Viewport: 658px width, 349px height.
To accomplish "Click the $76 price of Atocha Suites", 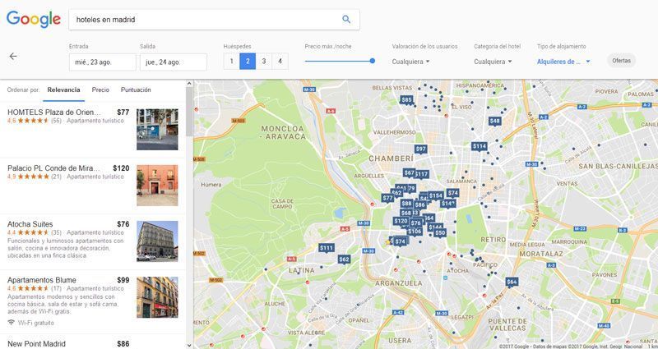I will [x=123, y=224].
